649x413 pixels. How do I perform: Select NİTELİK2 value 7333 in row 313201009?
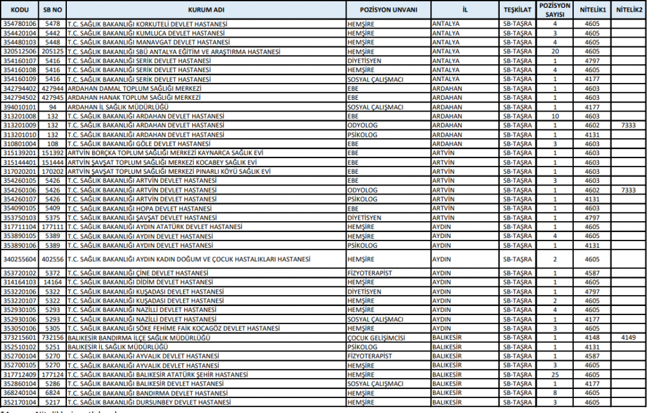pyautogui.click(x=629, y=125)
